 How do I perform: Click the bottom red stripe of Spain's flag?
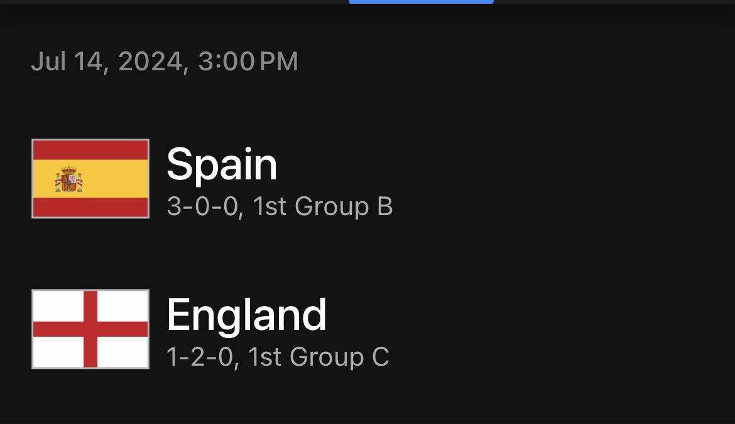90,208
